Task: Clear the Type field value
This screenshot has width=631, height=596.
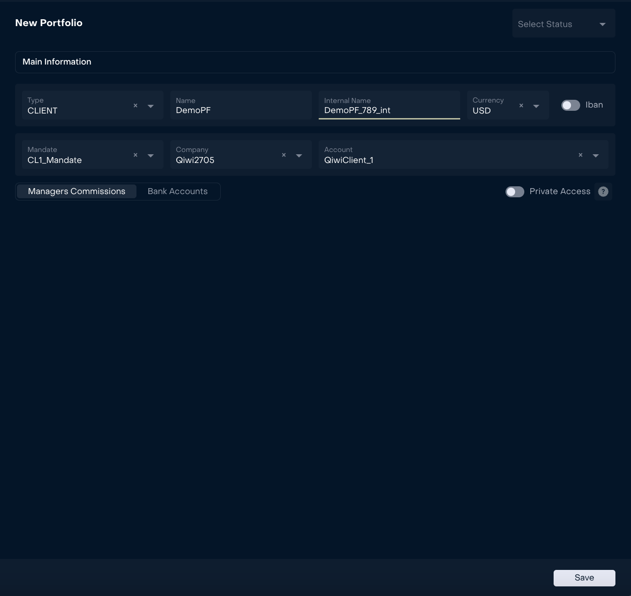Action: 136,106
